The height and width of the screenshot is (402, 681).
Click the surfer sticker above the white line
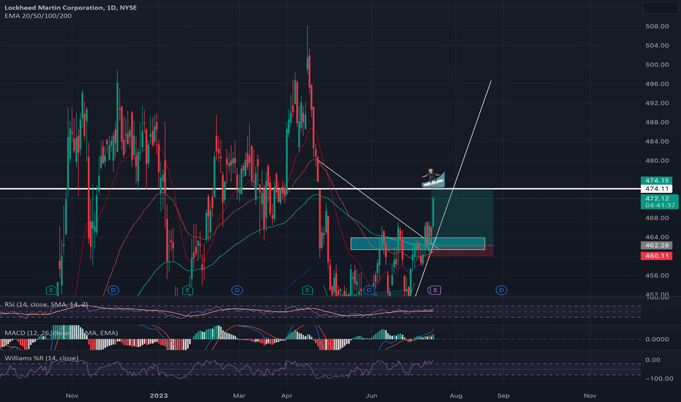[433, 178]
